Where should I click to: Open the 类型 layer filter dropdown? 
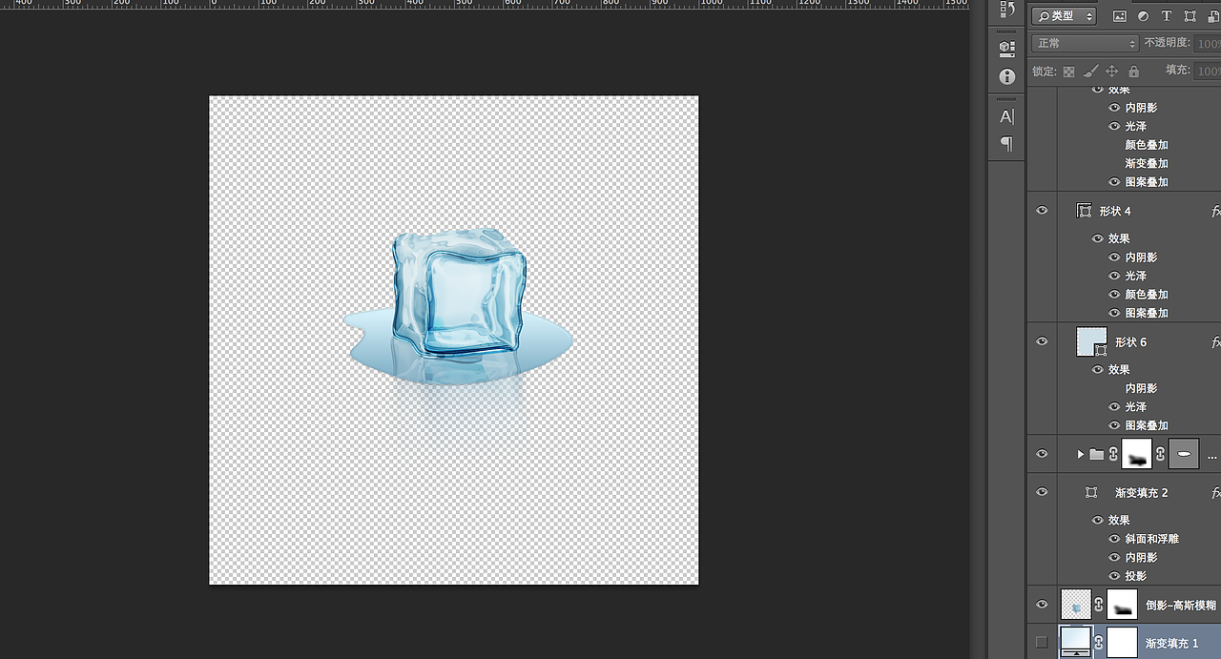[x=1065, y=16]
